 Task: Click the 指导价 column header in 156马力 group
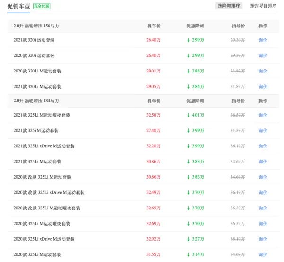238,26
